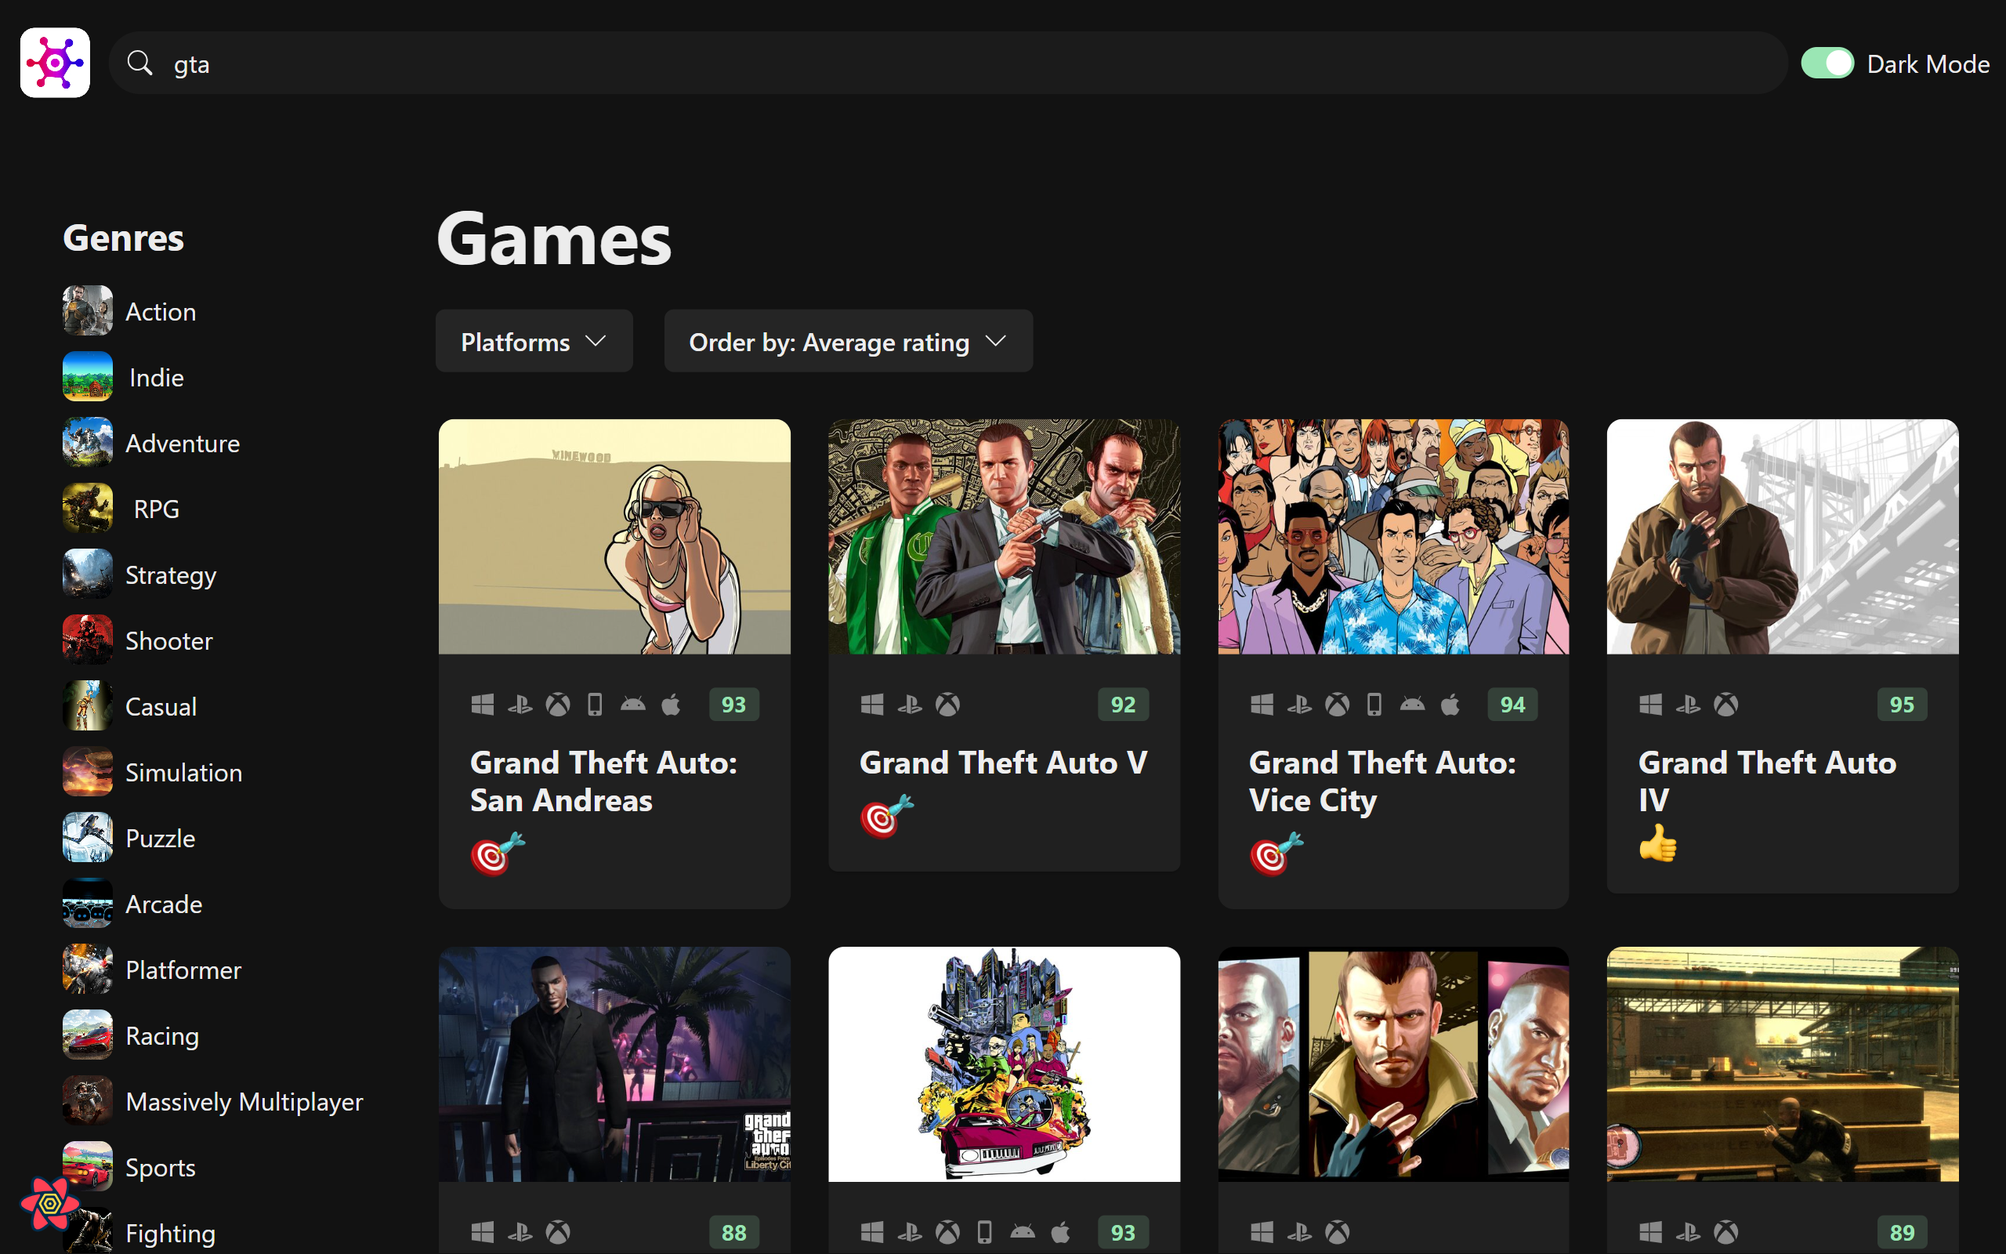
Task: Select Massively Multiplayer genre
Action: tap(244, 1101)
